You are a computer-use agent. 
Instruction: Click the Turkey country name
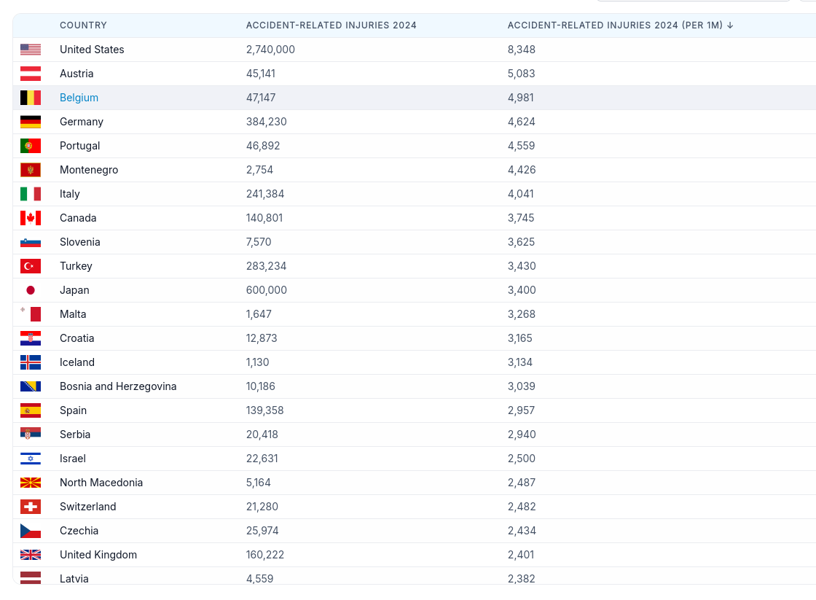click(x=76, y=266)
